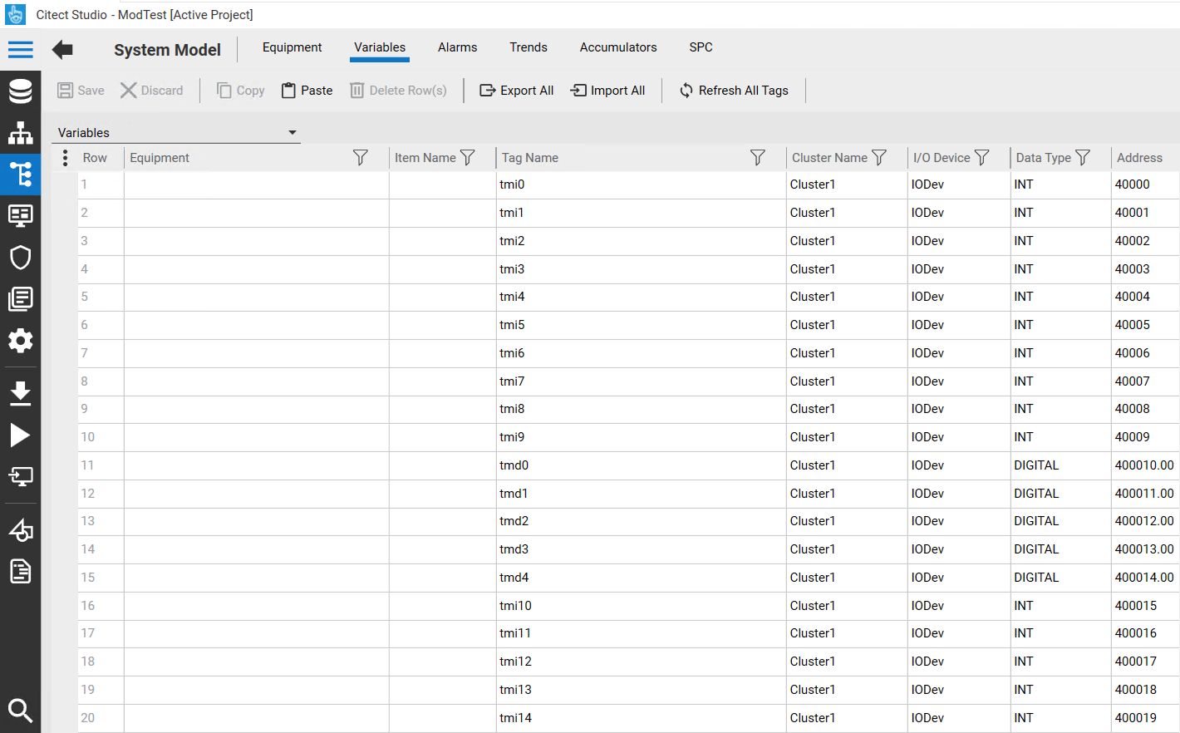Click INT data type for tmi9
This screenshot has height=733, width=1180.
click(1060, 437)
